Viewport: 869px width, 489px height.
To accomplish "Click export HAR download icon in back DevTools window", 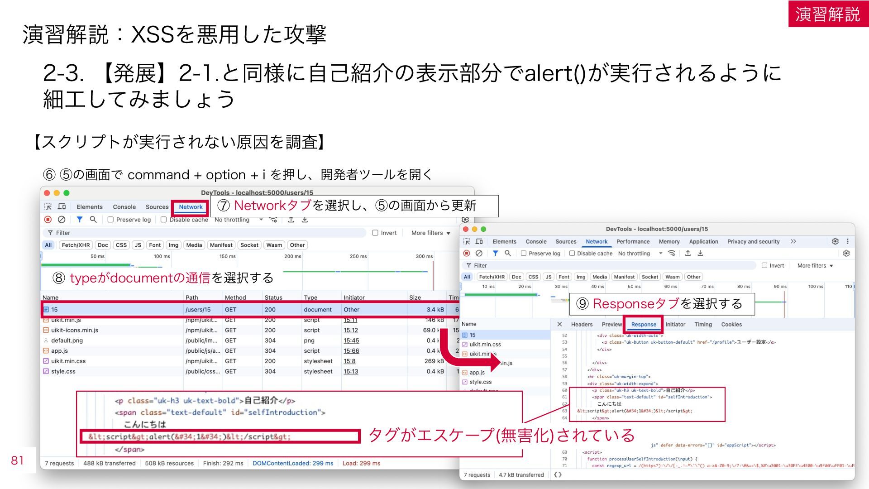I will pos(305,220).
